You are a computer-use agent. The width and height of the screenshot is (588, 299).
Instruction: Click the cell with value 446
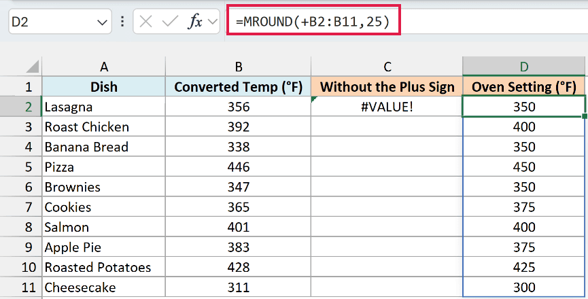[238, 166]
